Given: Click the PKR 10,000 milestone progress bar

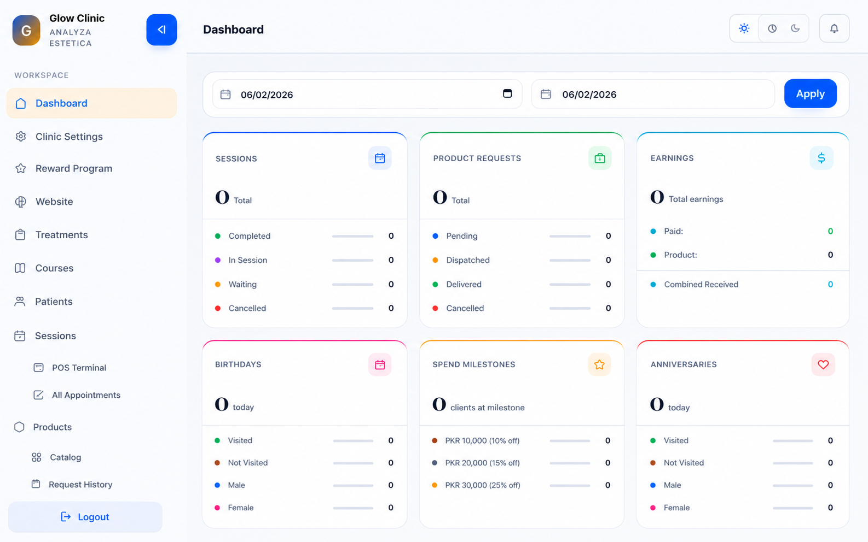Looking at the screenshot, I should 570,441.
